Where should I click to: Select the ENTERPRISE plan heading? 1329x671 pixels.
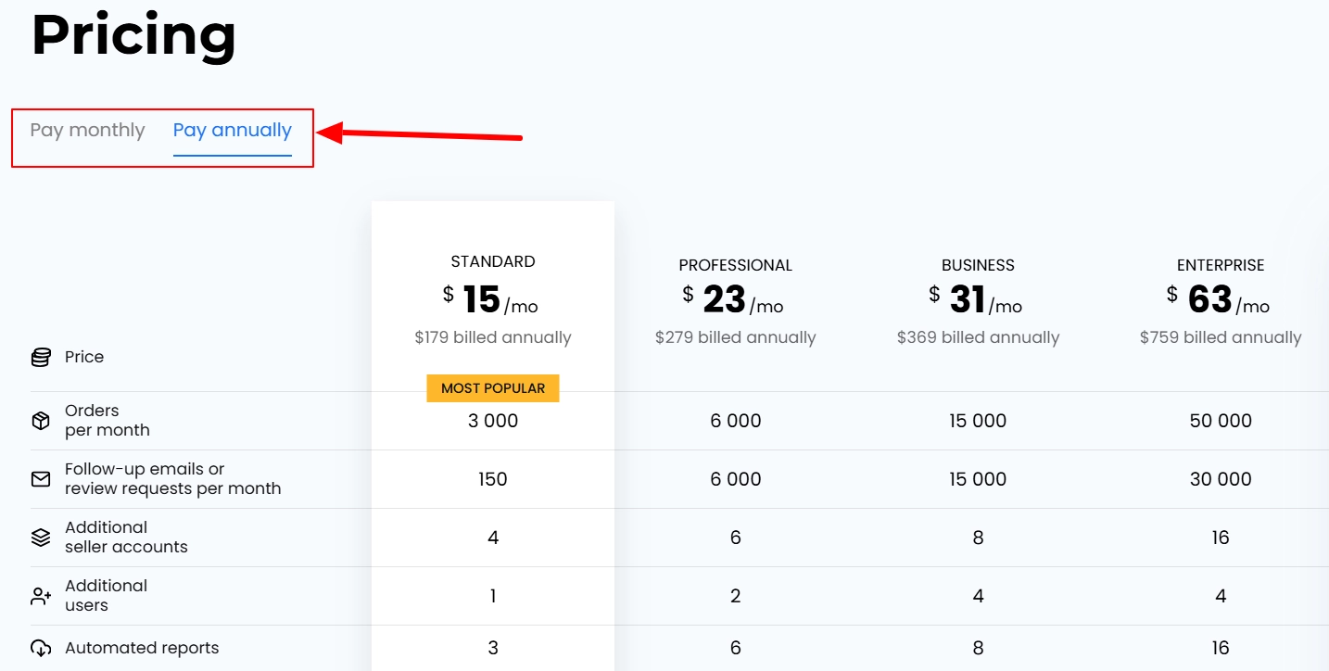pos(1221,265)
